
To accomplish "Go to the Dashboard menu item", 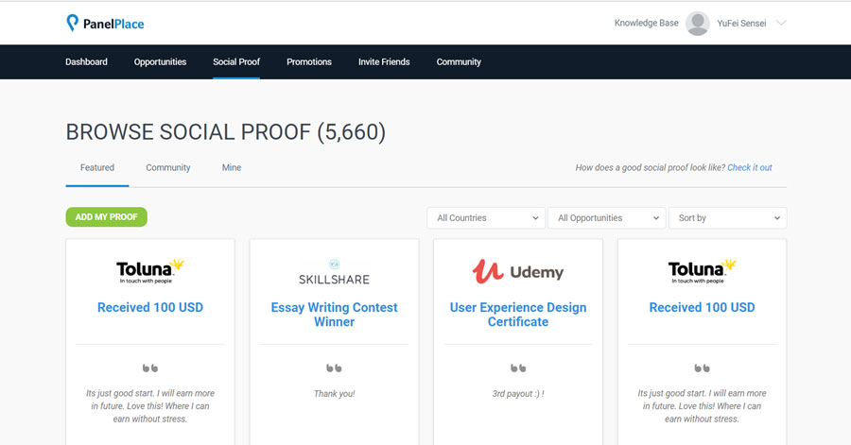I will tap(86, 61).
